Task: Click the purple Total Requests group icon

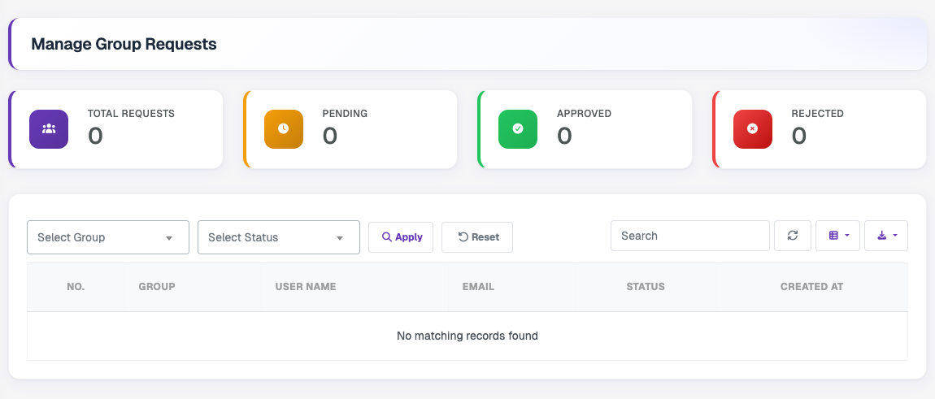Action: click(x=49, y=129)
